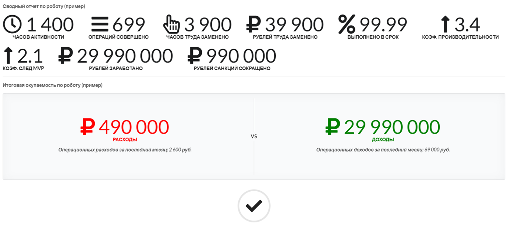Click the 'Итоговая окупаемость по роботу' heading
The image size is (507, 225).
53,85
